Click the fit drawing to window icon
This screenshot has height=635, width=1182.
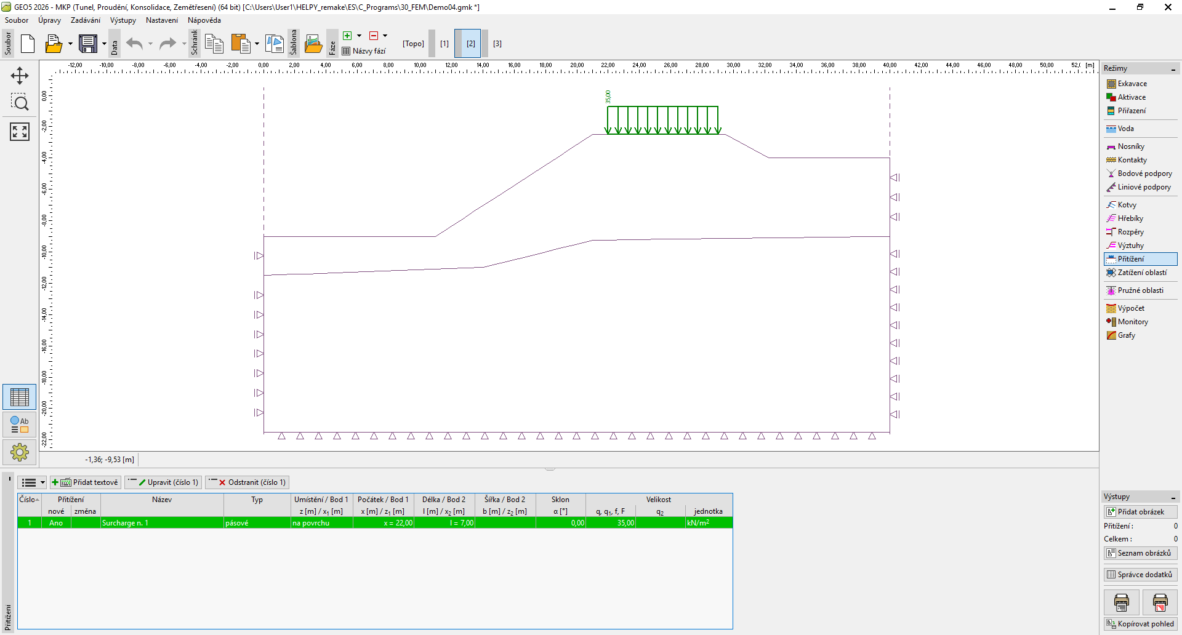pos(20,131)
